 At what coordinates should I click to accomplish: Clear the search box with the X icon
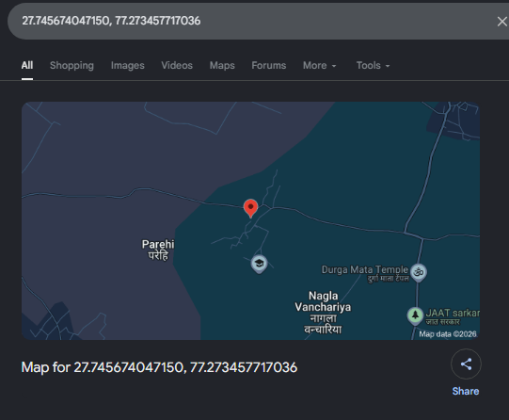(x=501, y=22)
